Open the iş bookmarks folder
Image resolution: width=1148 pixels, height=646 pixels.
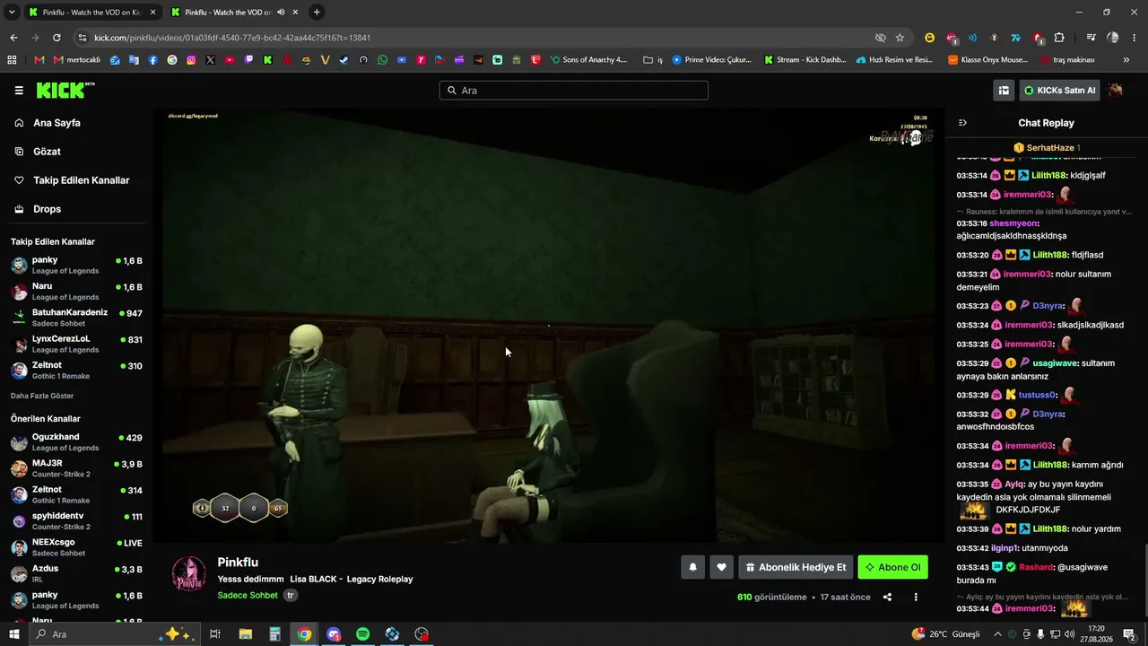point(653,60)
